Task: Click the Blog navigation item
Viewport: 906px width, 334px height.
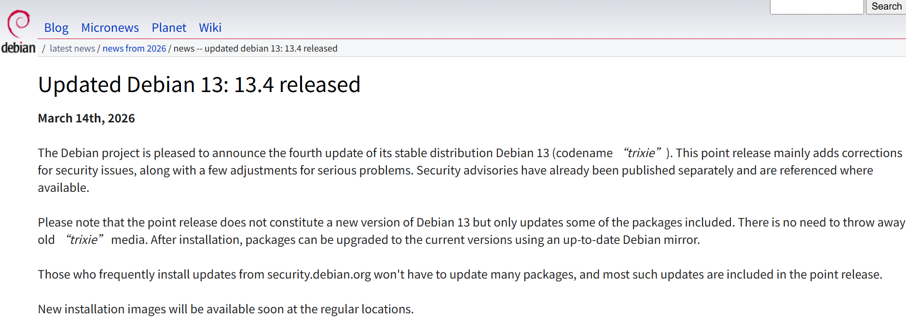Action: (56, 27)
